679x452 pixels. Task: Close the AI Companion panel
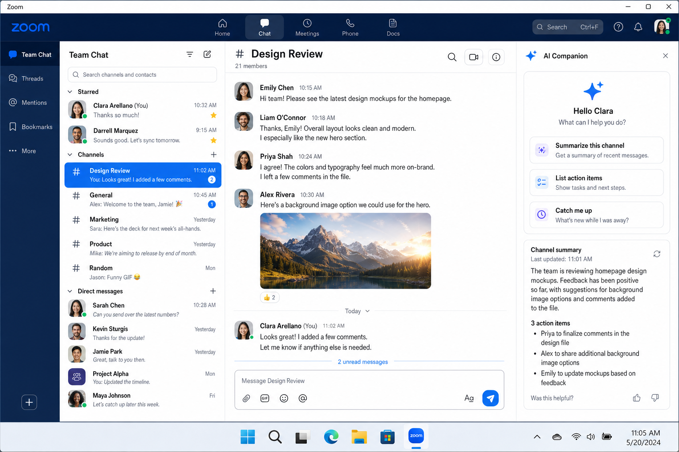click(x=665, y=56)
